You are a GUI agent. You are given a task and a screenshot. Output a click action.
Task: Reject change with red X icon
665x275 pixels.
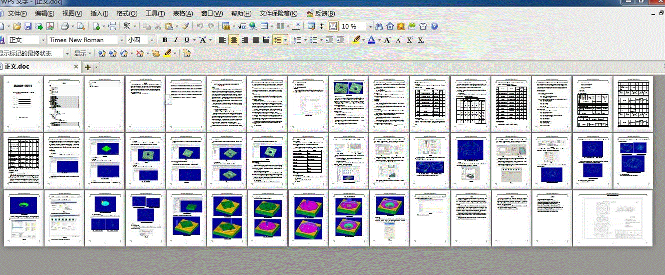[139, 53]
